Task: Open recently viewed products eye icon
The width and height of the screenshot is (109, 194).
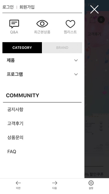Action: coord(42,24)
